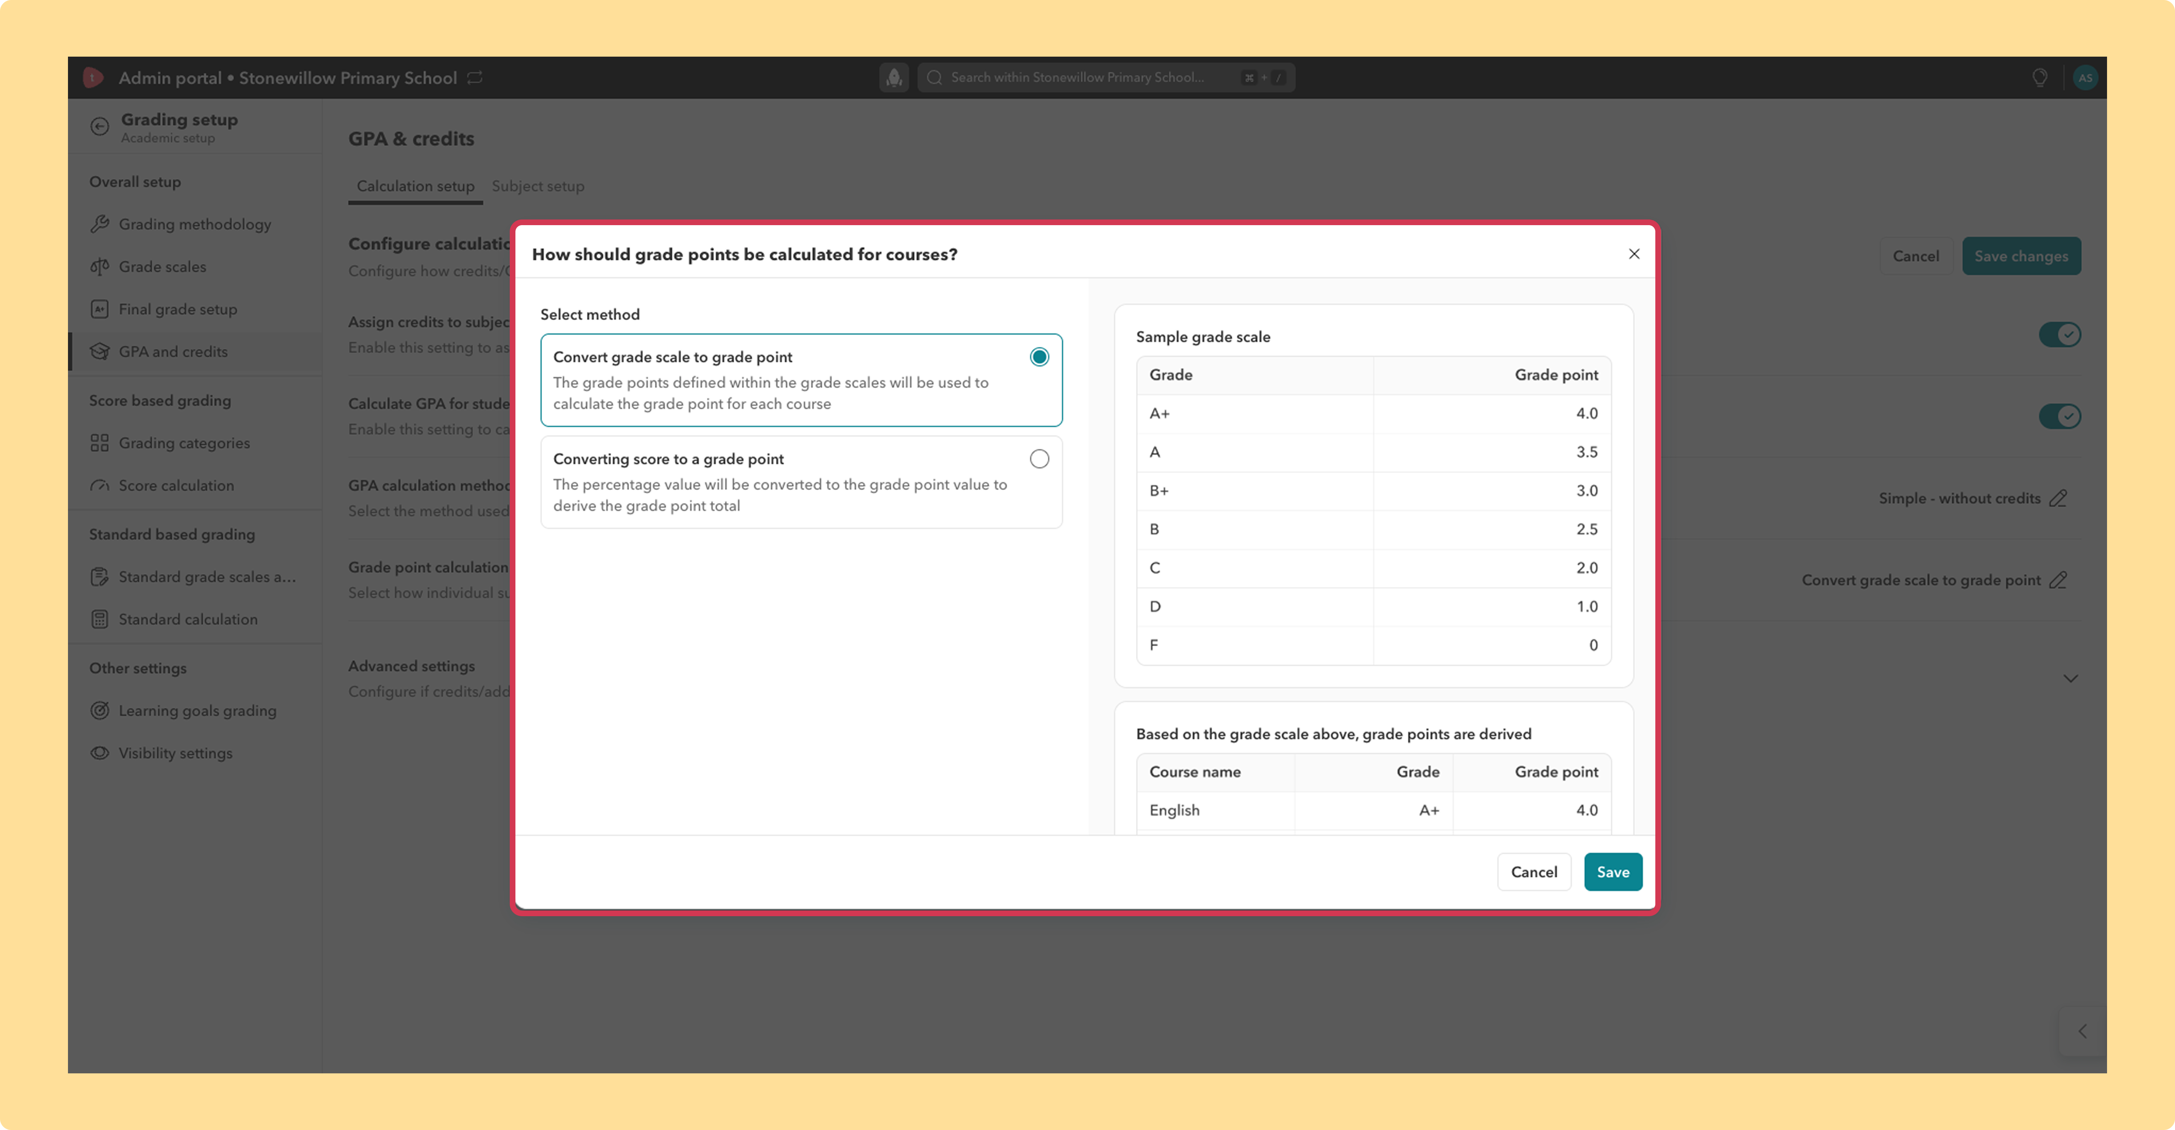The image size is (2175, 1130).
Task: Click the lightbulb icon in top bar
Action: coord(2040,78)
